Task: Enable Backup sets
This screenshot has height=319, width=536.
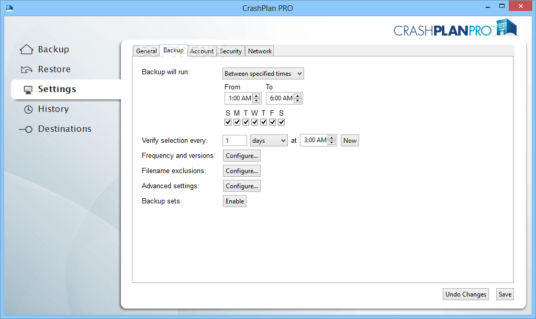Action: pos(234,201)
